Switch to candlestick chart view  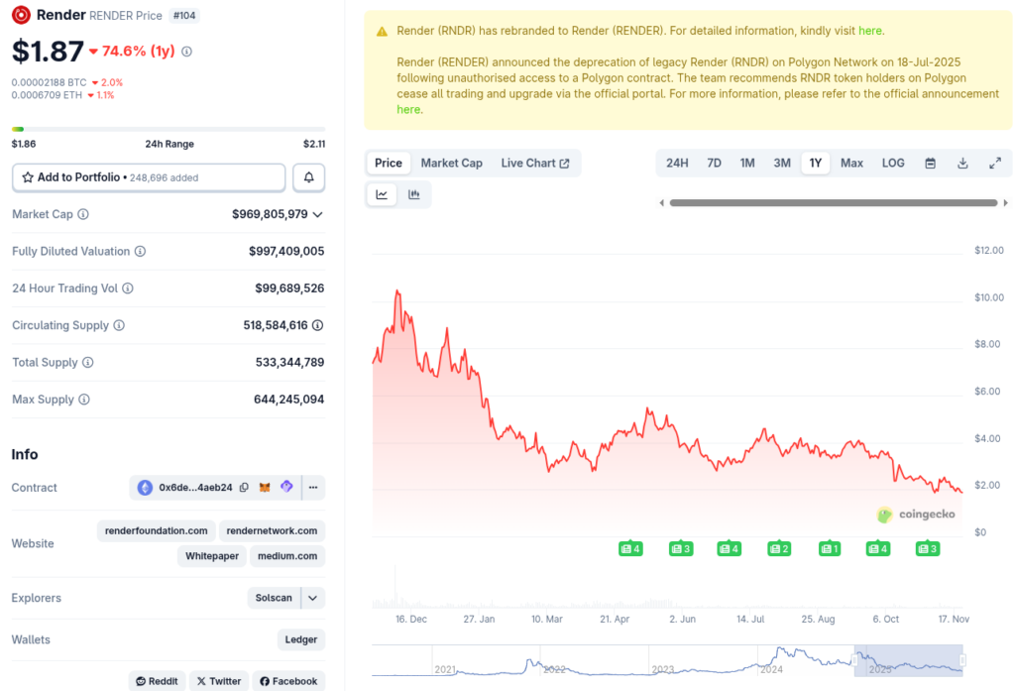(414, 194)
